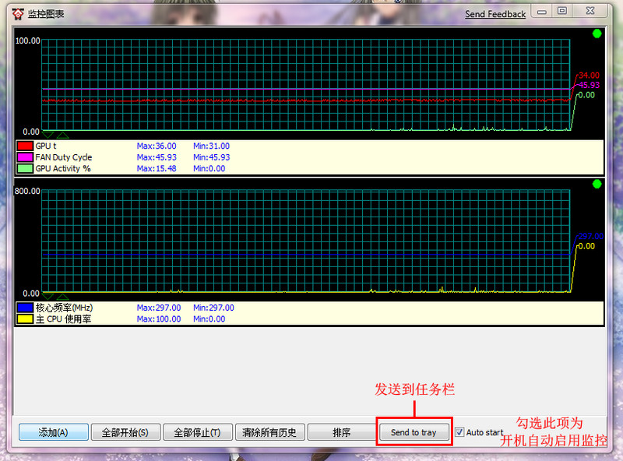Select the green GPU Activity % swatch

[x=25, y=168]
